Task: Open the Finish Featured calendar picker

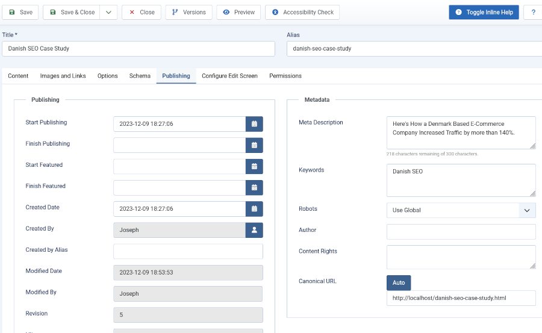Action: (x=254, y=187)
